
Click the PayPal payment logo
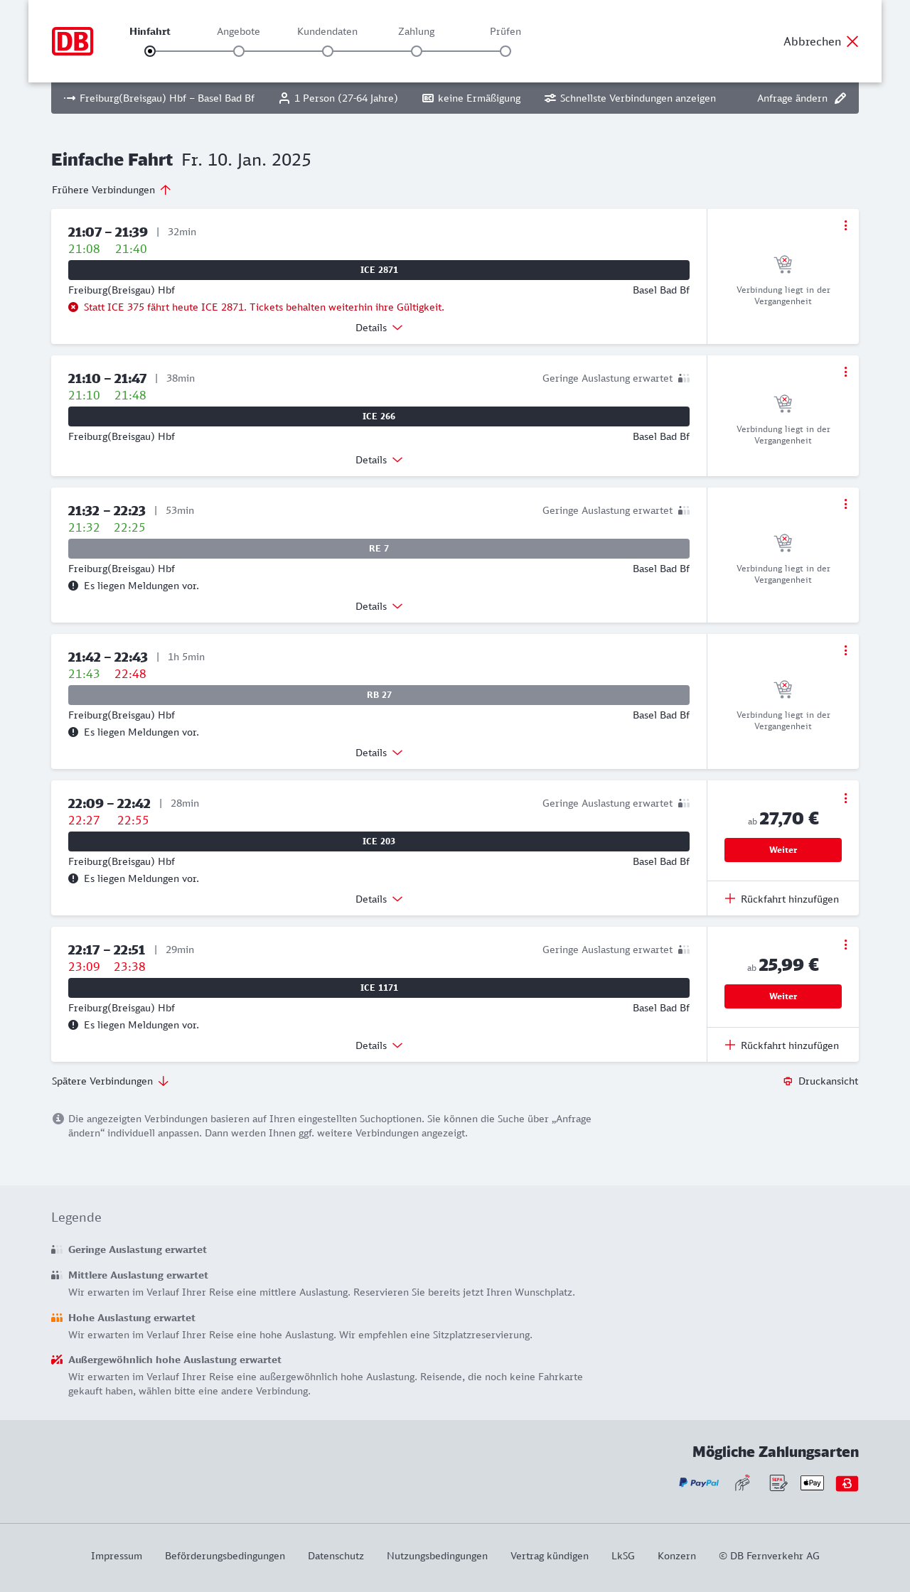pyautogui.click(x=699, y=1483)
